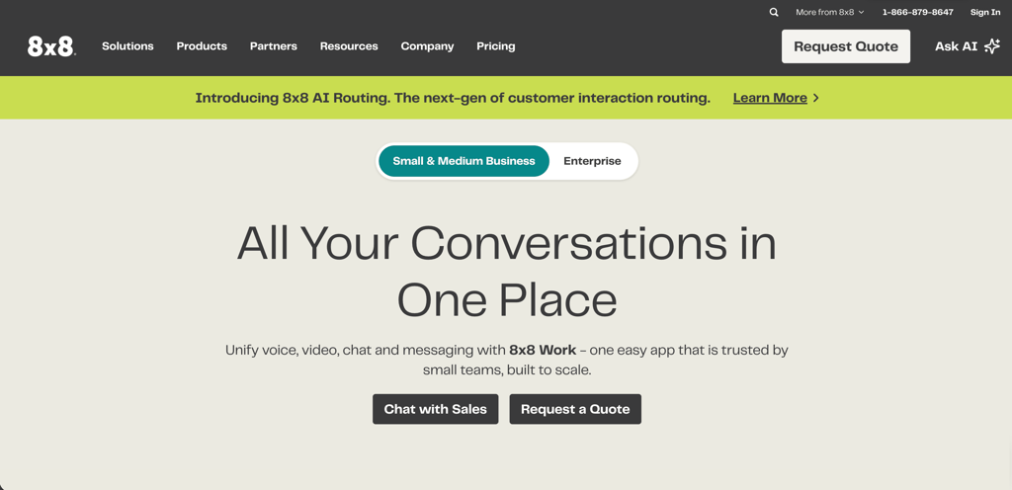The width and height of the screenshot is (1012, 490).
Task: Open the Resources menu
Action: click(349, 46)
